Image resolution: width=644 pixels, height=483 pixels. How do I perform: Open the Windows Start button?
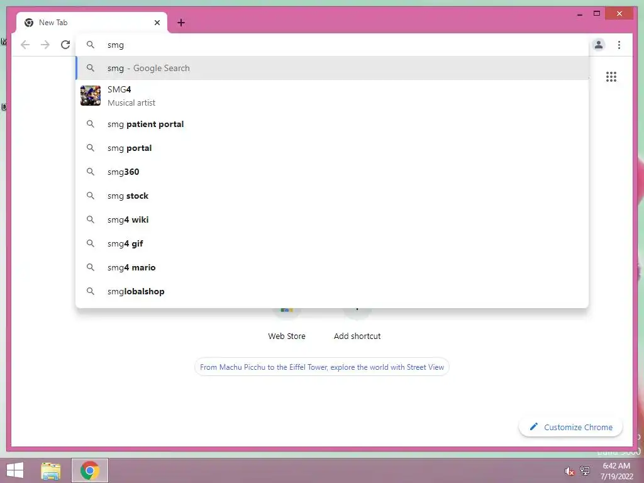pos(15,470)
